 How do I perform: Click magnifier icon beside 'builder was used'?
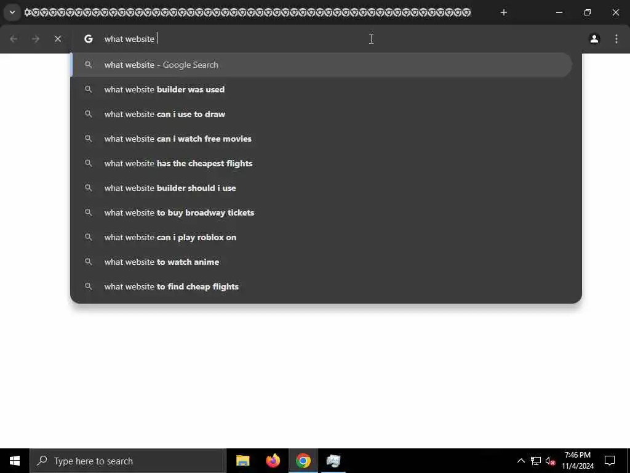click(89, 89)
